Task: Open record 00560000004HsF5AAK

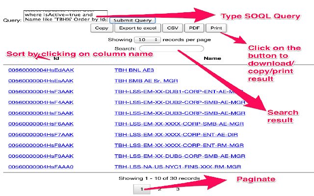Action: pos(41,113)
